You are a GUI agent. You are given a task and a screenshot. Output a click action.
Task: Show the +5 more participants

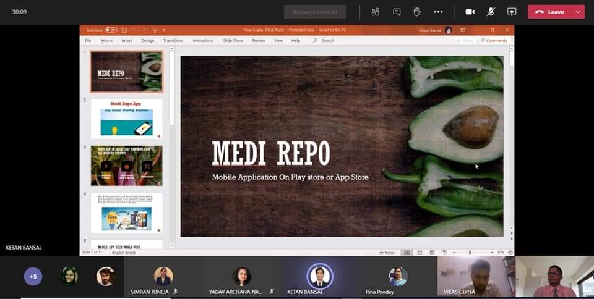click(33, 276)
